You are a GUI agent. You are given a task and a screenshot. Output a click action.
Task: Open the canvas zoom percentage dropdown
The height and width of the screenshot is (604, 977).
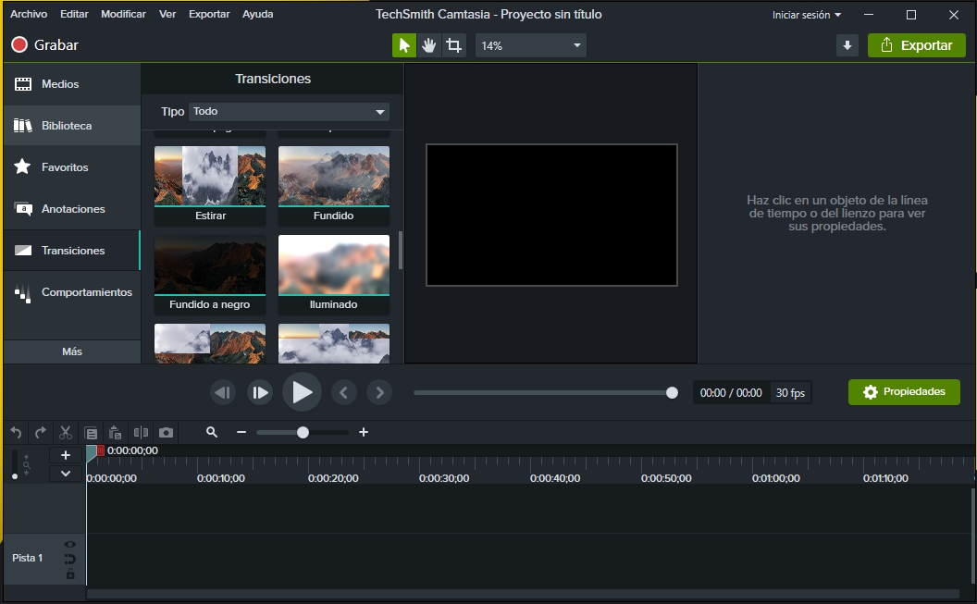click(x=529, y=44)
